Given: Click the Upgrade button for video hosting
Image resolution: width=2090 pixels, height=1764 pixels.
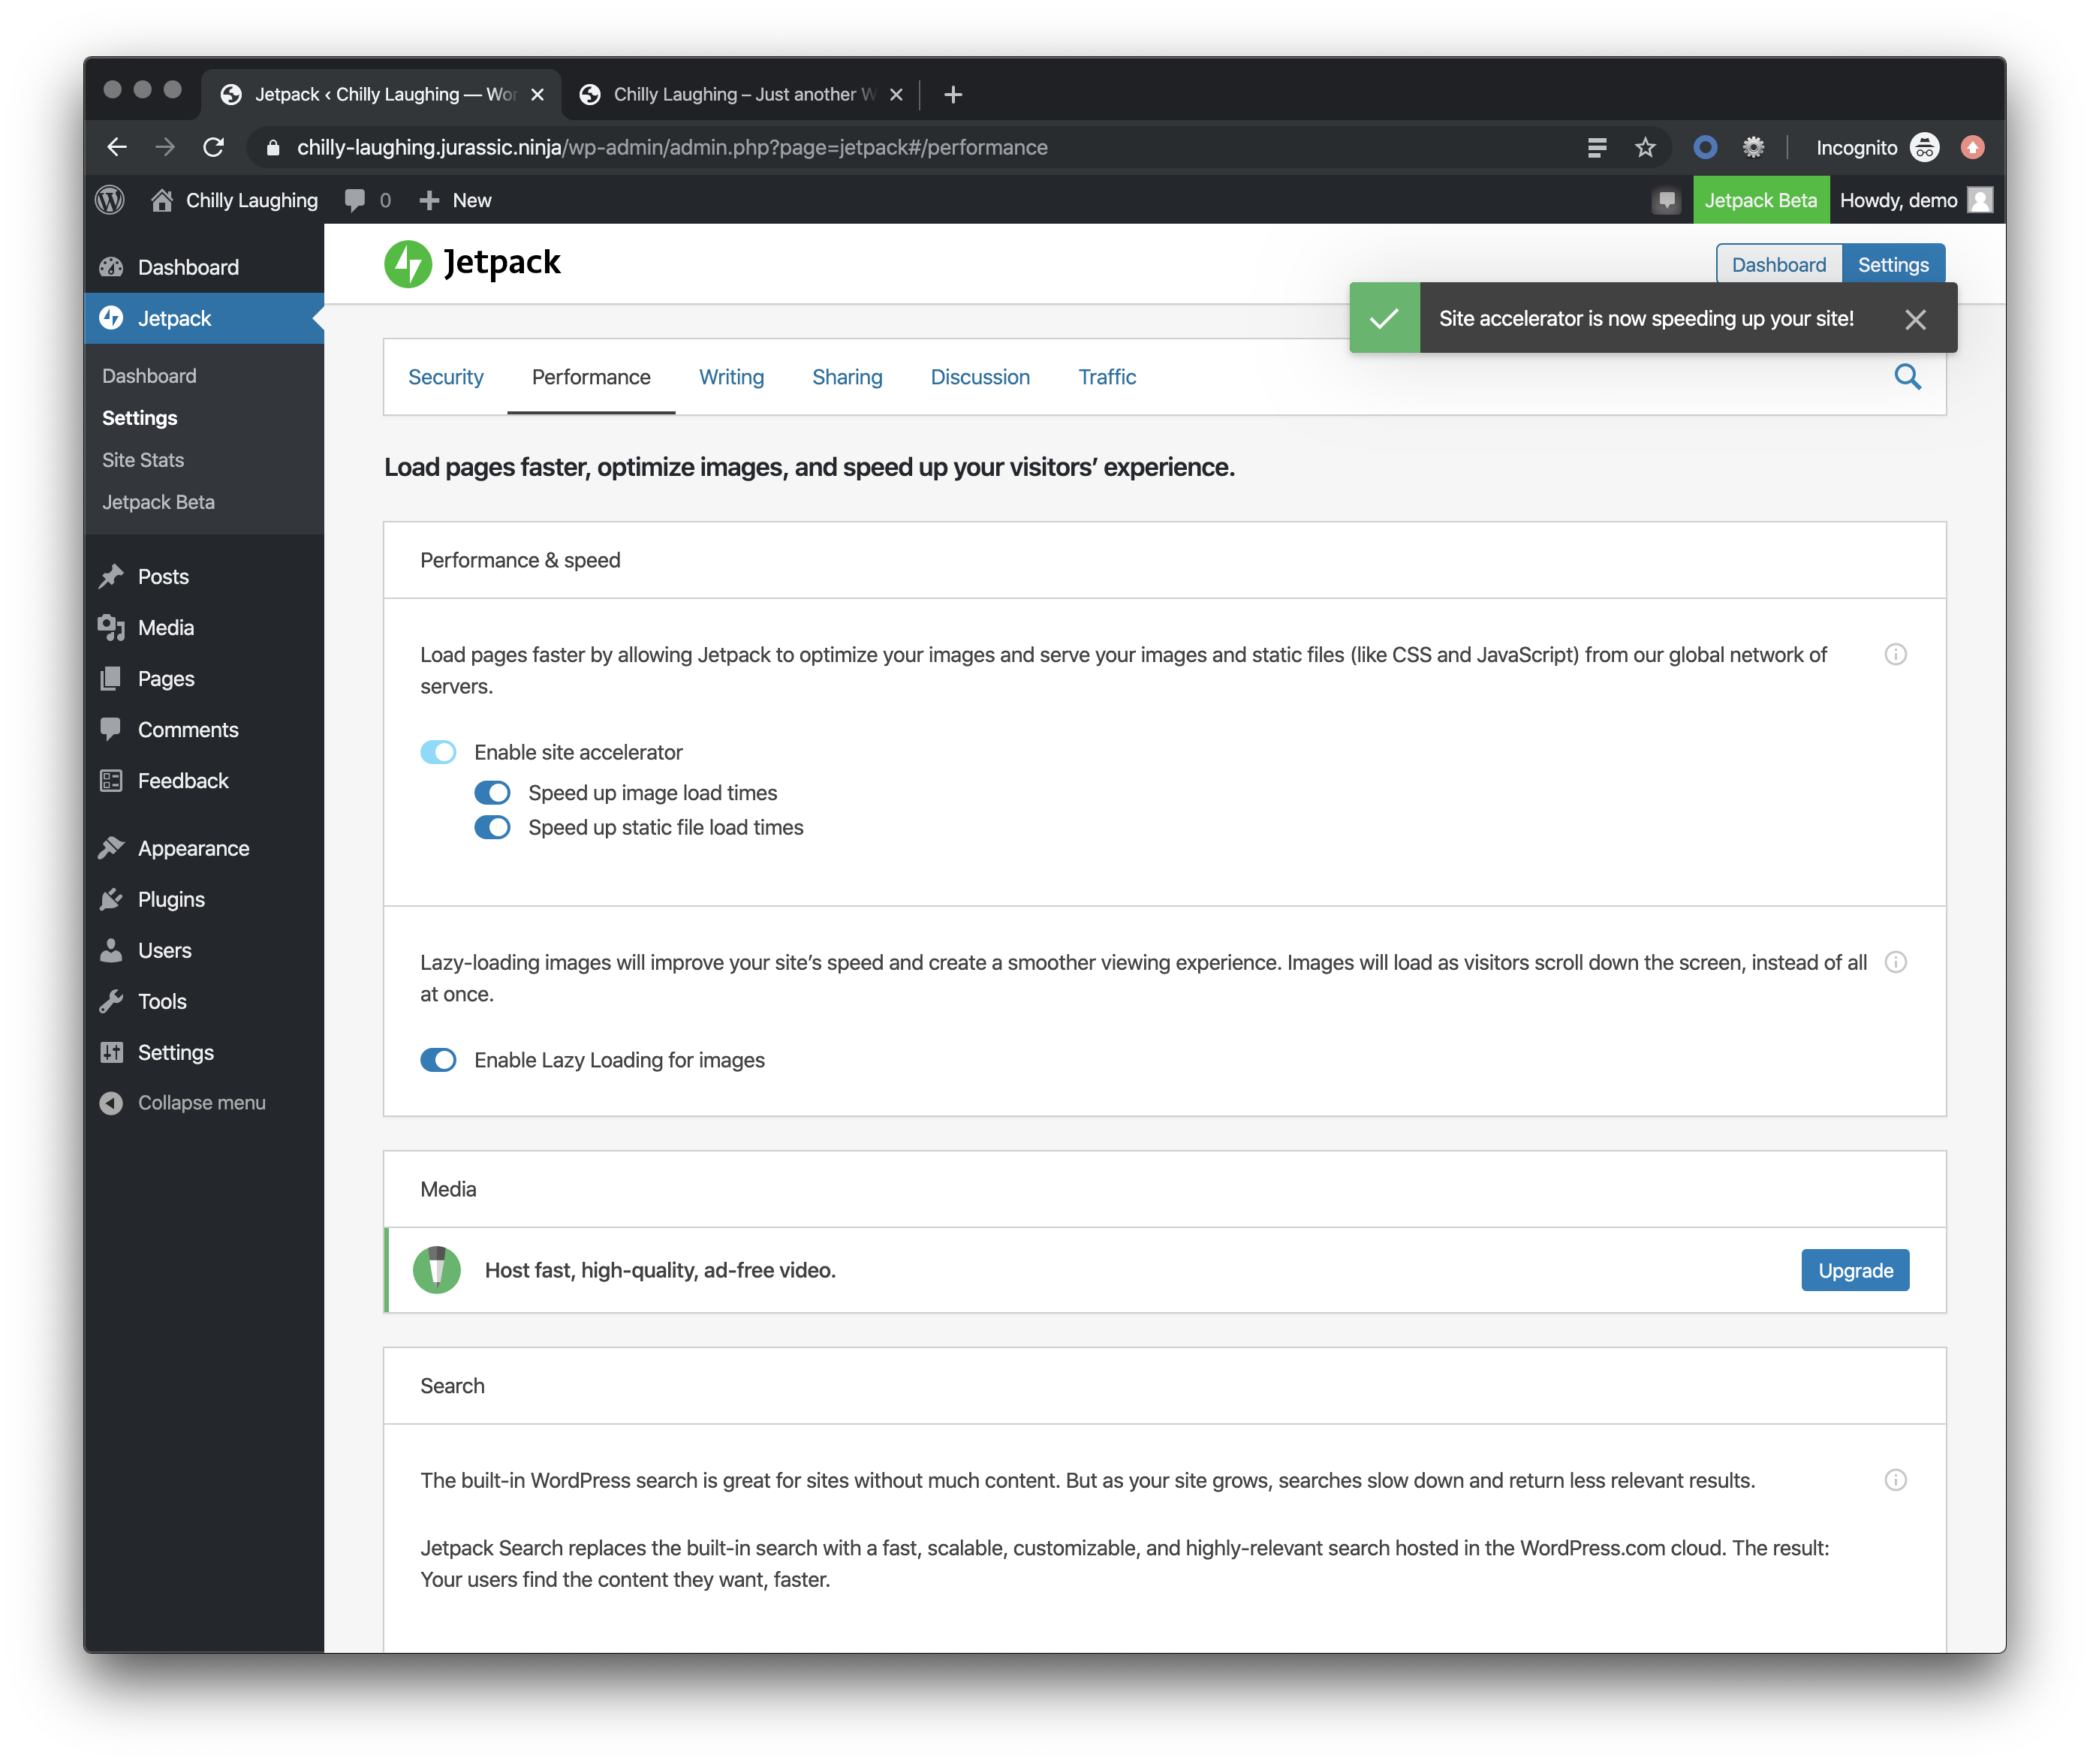Looking at the screenshot, I should tap(1855, 1270).
